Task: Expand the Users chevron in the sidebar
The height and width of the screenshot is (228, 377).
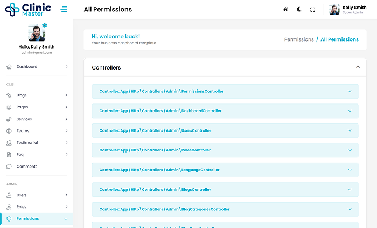Action: (66, 195)
